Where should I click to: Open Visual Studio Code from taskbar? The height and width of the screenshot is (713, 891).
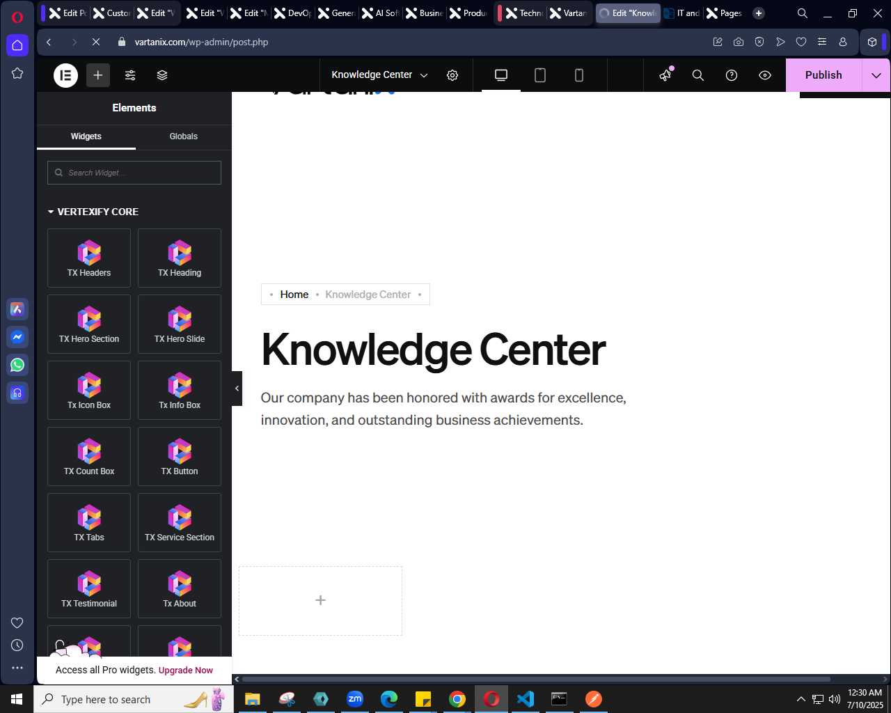tap(526, 699)
